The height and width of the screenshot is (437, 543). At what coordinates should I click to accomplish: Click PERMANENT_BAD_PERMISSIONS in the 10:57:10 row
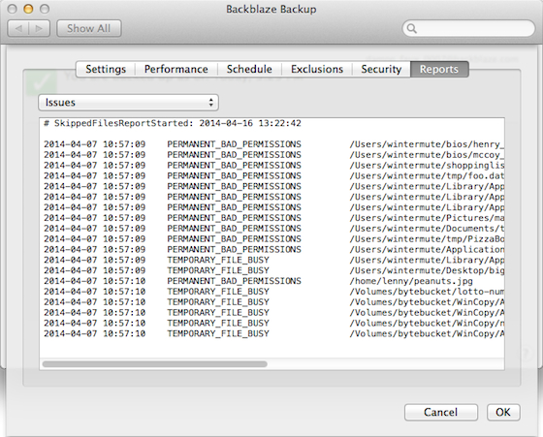point(234,281)
